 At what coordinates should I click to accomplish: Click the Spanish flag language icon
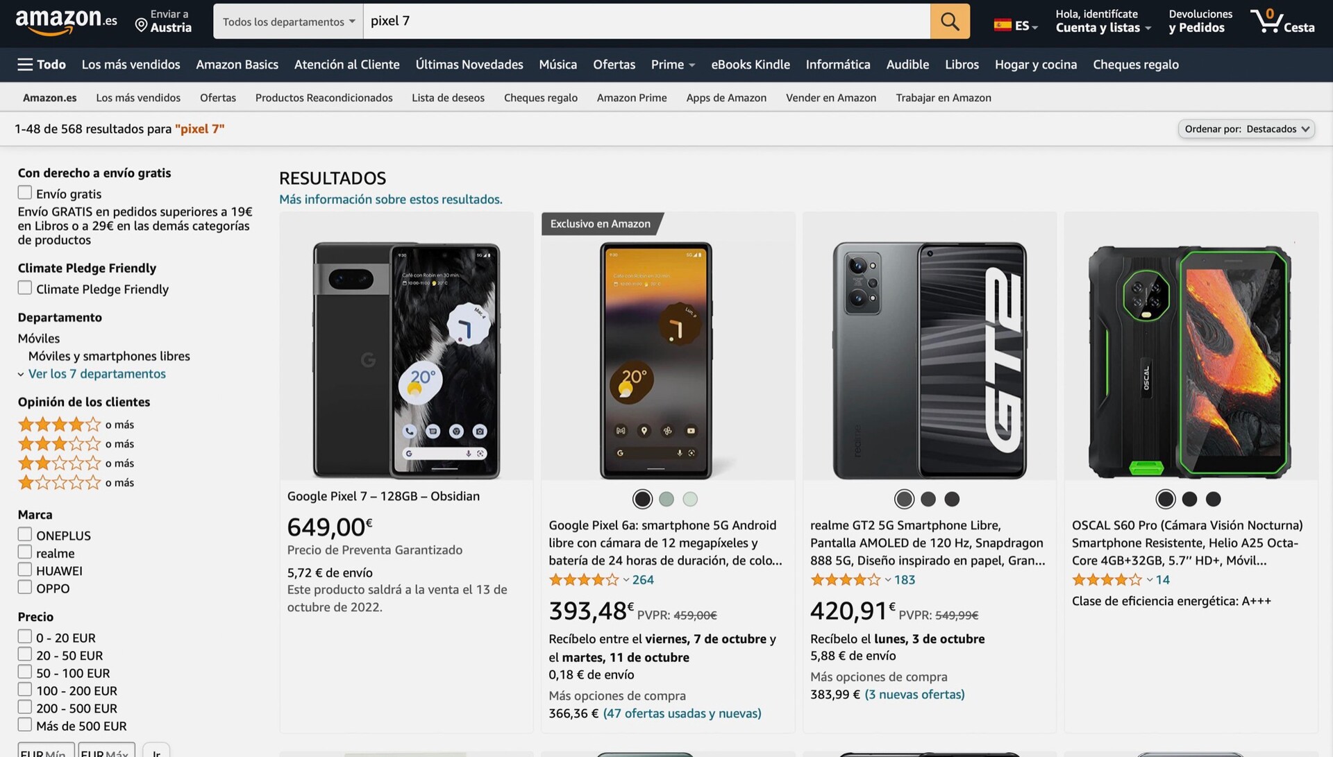point(1002,26)
